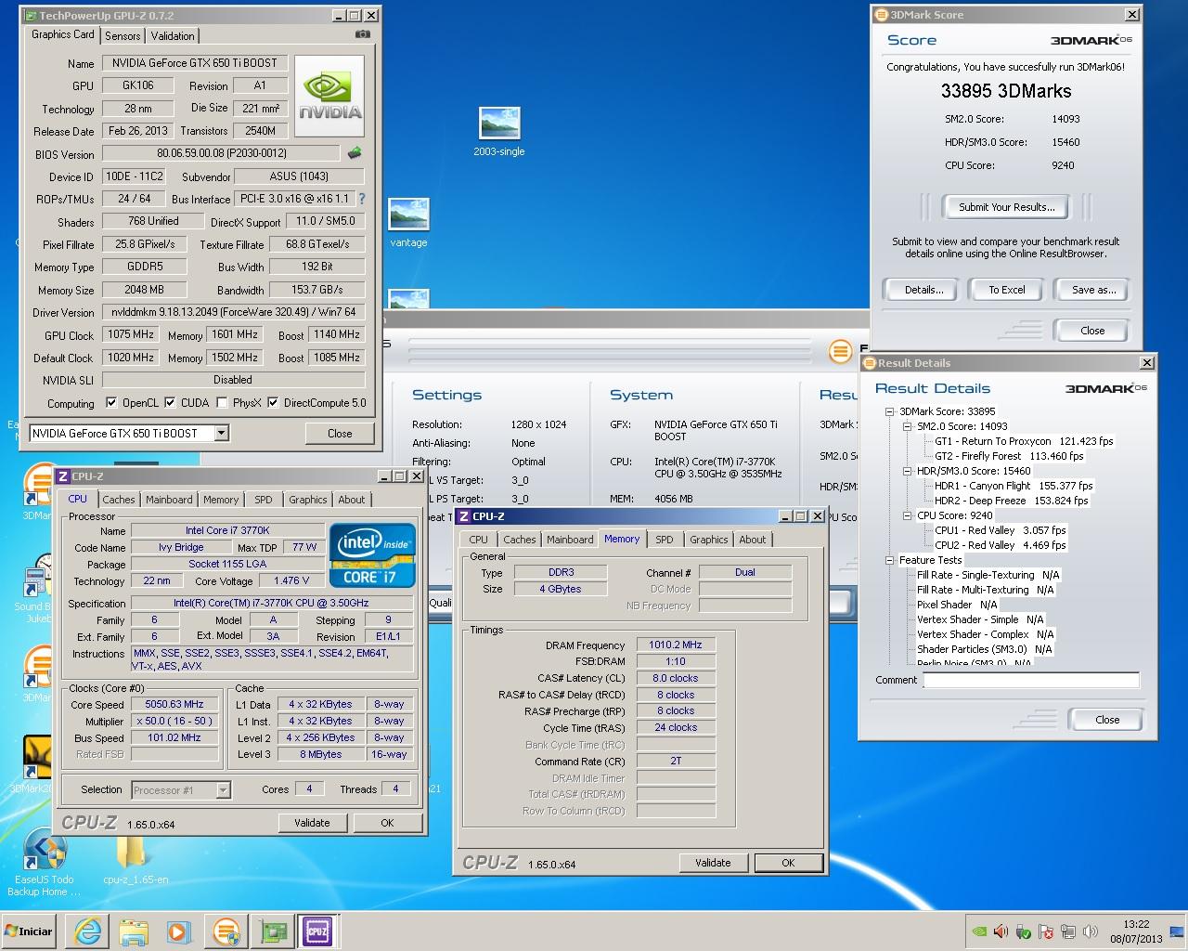Collapse the HDR/SM3.0 Score tree node
This screenshot has width=1188, height=951.
pos(908,471)
